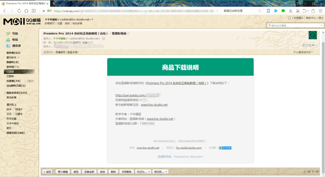Click the 加入QQ群 join group badge
Image resolution: width=325 pixels, height=177 pixels.
pyautogui.click(x=225, y=148)
